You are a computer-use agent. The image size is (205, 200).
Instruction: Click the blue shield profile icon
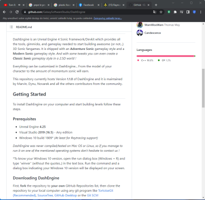tap(194, 12)
